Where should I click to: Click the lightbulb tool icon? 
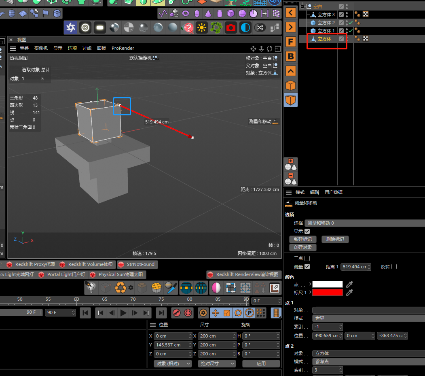click(x=91, y=287)
